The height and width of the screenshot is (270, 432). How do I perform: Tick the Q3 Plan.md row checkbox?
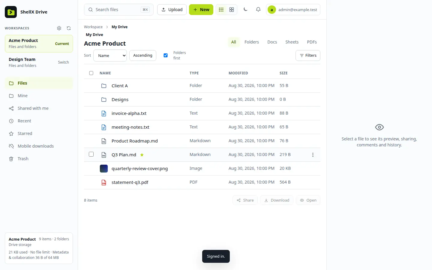pyautogui.click(x=91, y=154)
